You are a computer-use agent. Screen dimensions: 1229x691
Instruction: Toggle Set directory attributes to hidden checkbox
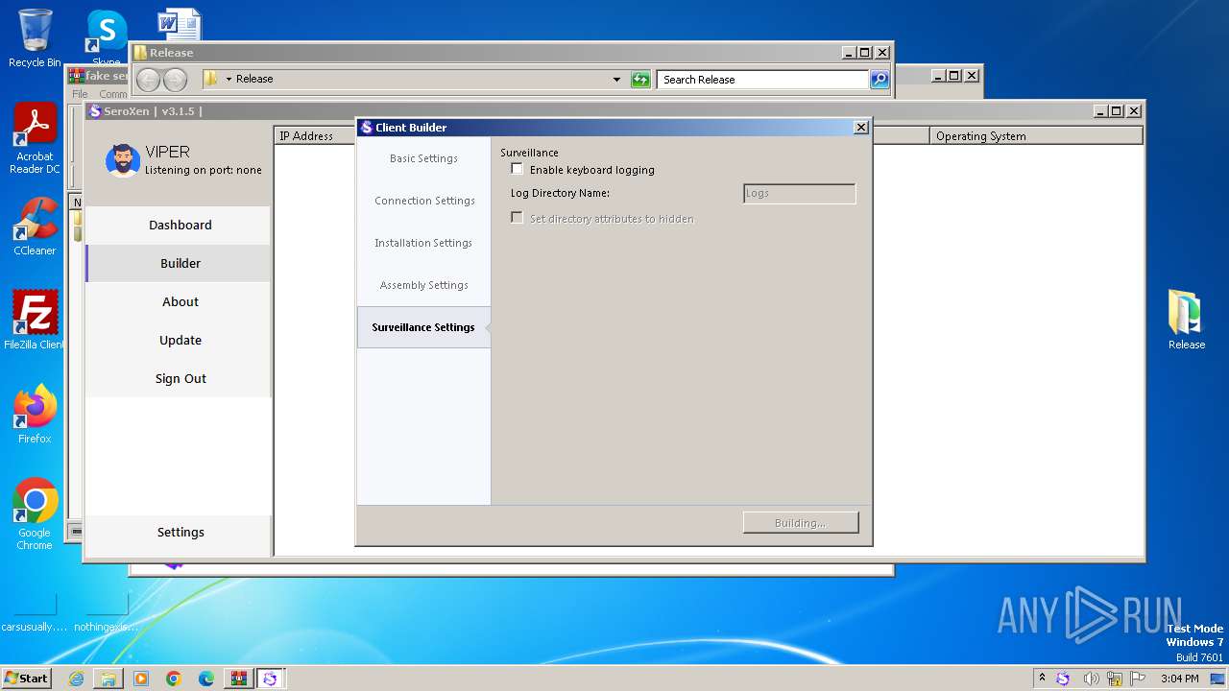pyautogui.click(x=518, y=218)
